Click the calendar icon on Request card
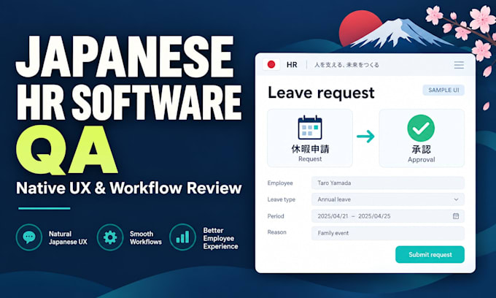 (310, 128)
